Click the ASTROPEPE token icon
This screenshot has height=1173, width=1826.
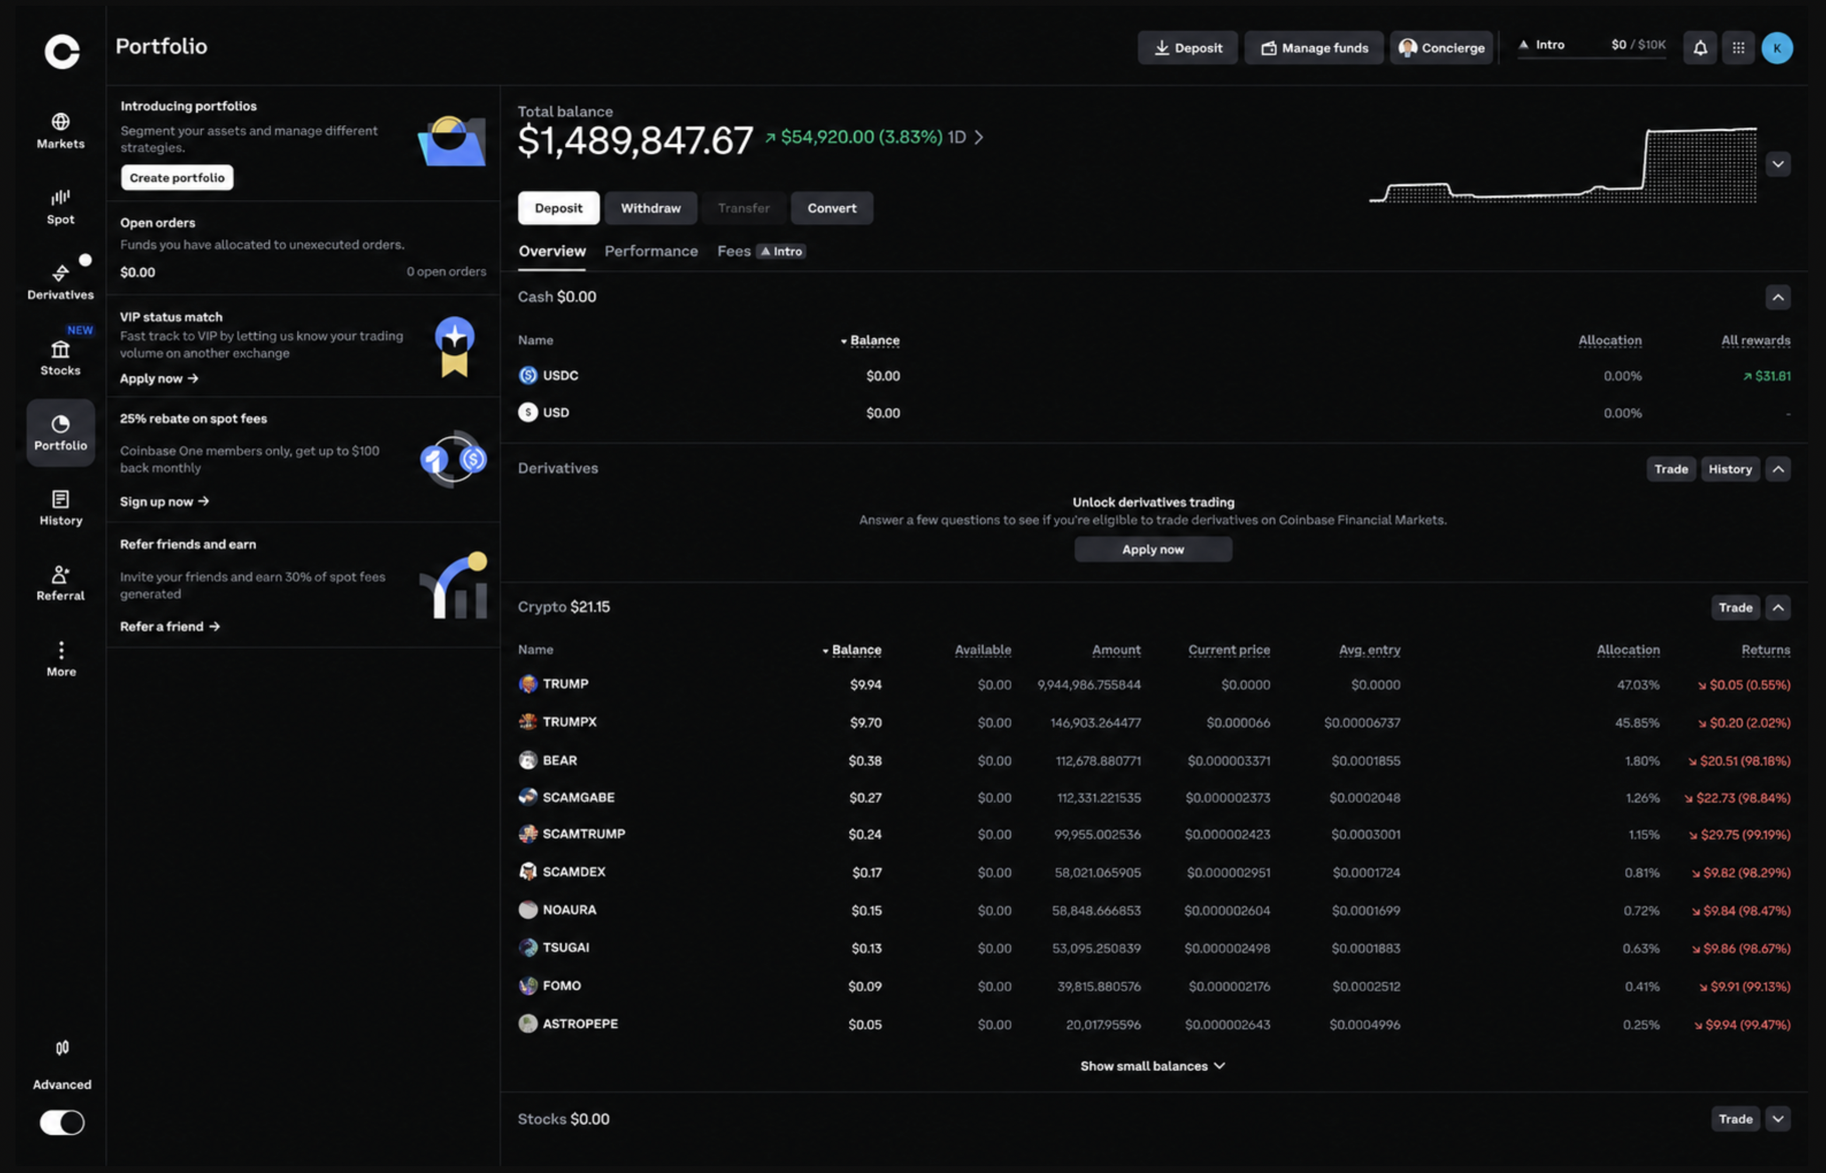(x=528, y=1023)
